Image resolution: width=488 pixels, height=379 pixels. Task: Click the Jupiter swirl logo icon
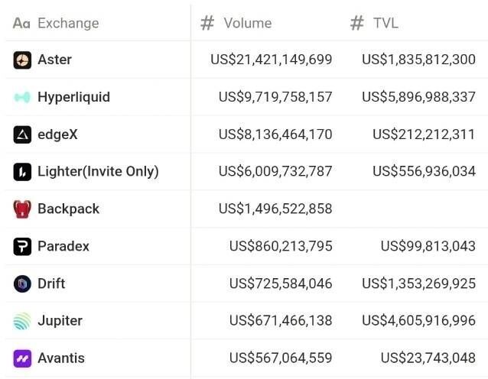pos(22,321)
